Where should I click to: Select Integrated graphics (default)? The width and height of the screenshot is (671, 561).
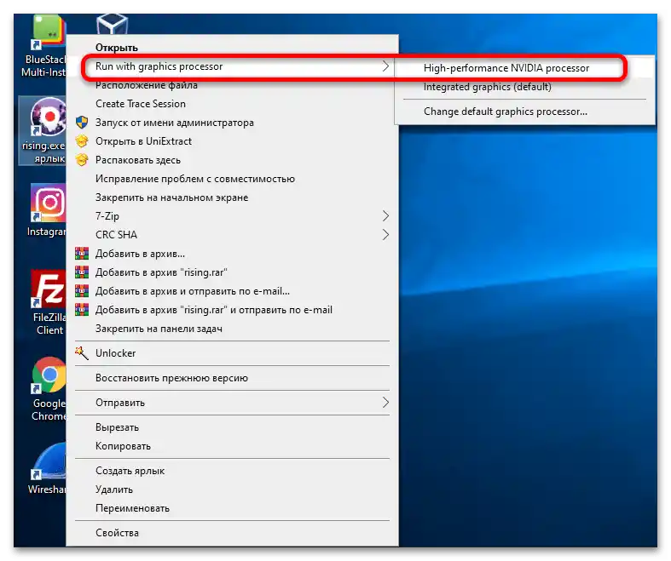point(524,87)
